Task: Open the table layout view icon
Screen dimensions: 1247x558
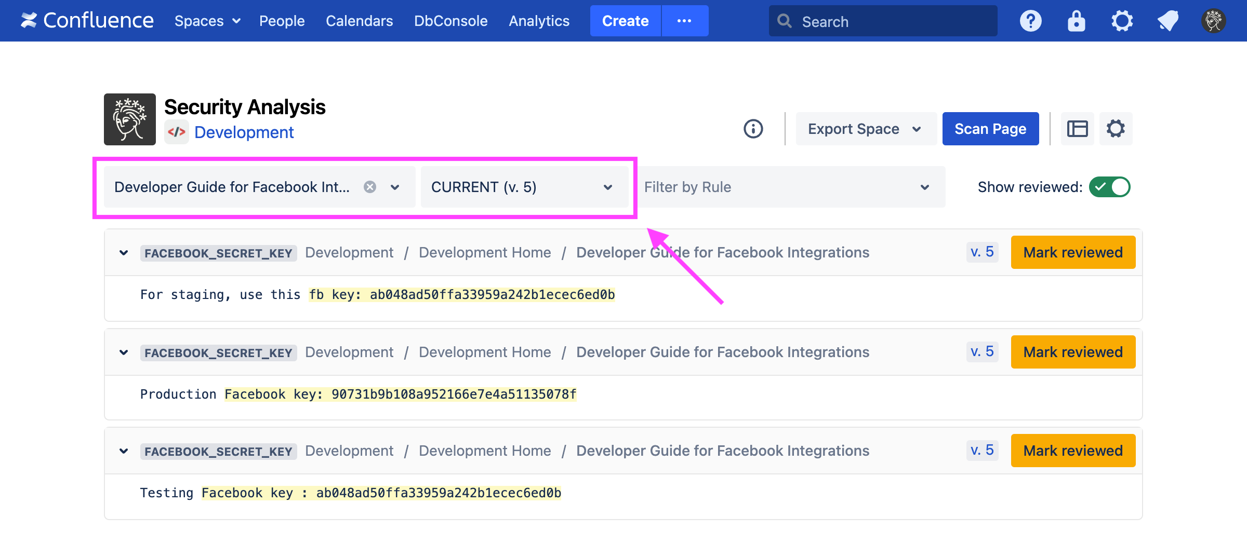Action: click(1077, 129)
